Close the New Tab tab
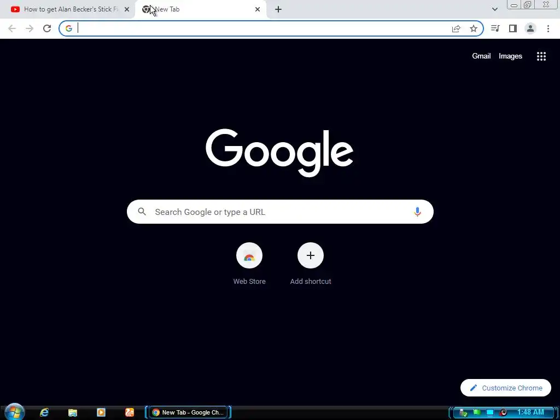This screenshot has height=420, width=560. tap(258, 10)
